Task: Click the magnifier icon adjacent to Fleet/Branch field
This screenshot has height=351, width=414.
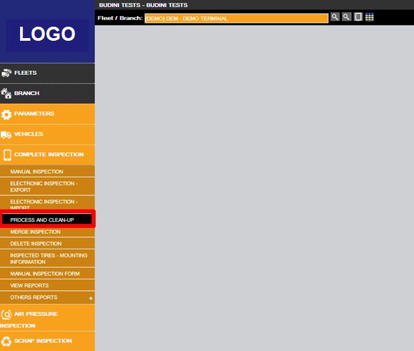Action: pos(335,17)
